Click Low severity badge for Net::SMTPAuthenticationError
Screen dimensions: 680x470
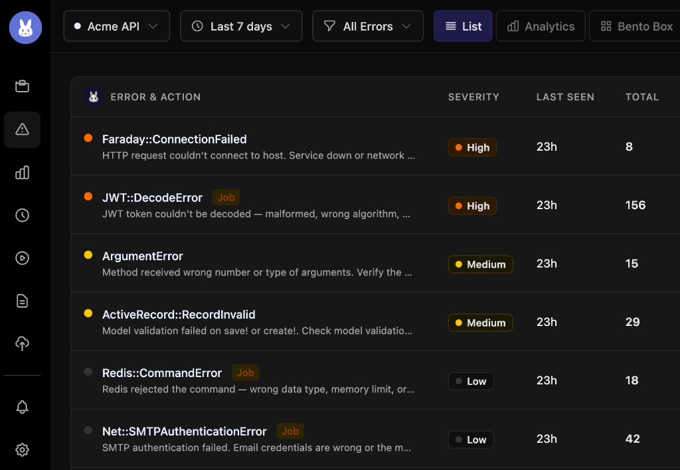click(x=471, y=439)
